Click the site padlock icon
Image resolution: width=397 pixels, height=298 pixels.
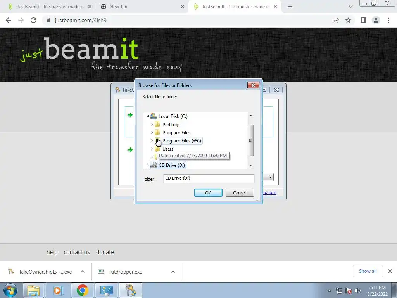click(49, 20)
